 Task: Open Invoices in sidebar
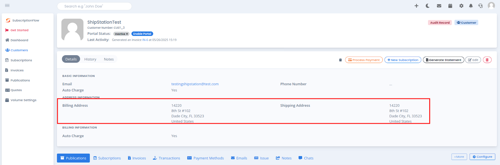pos(14,70)
